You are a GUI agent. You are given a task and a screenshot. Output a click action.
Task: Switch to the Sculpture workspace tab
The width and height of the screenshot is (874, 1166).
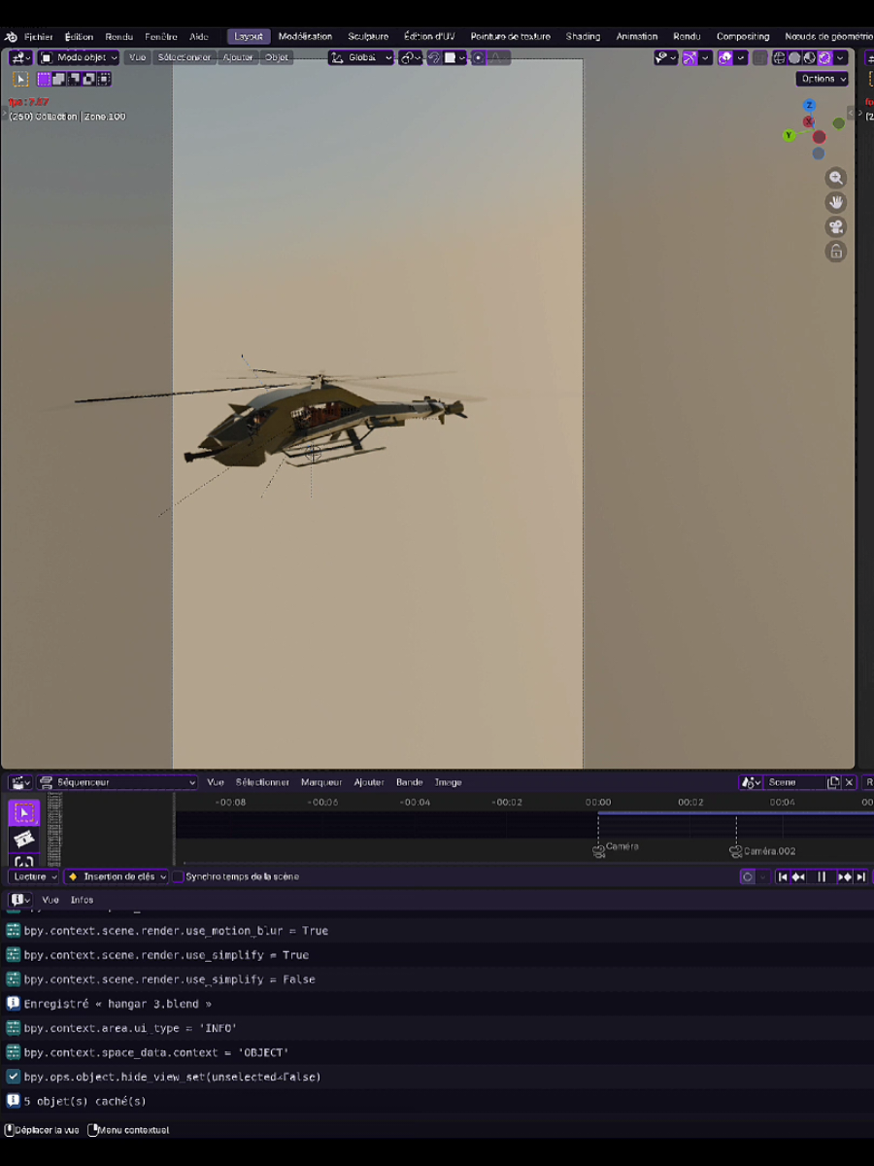click(x=367, y=37)
